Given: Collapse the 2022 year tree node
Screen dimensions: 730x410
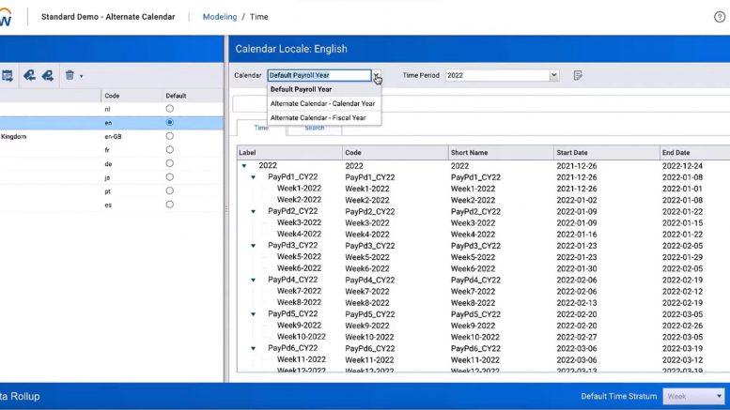Looking at the screenshot, I should [244, 165].
